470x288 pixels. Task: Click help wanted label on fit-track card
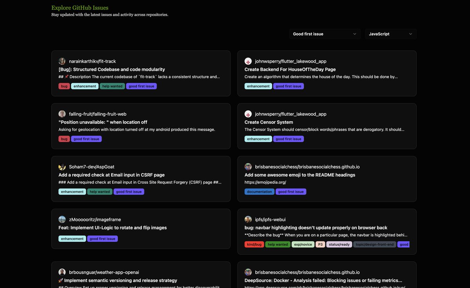112,86
